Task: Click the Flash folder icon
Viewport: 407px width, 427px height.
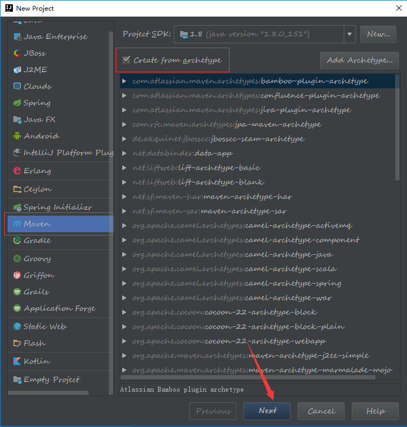Action: [17, 343]
